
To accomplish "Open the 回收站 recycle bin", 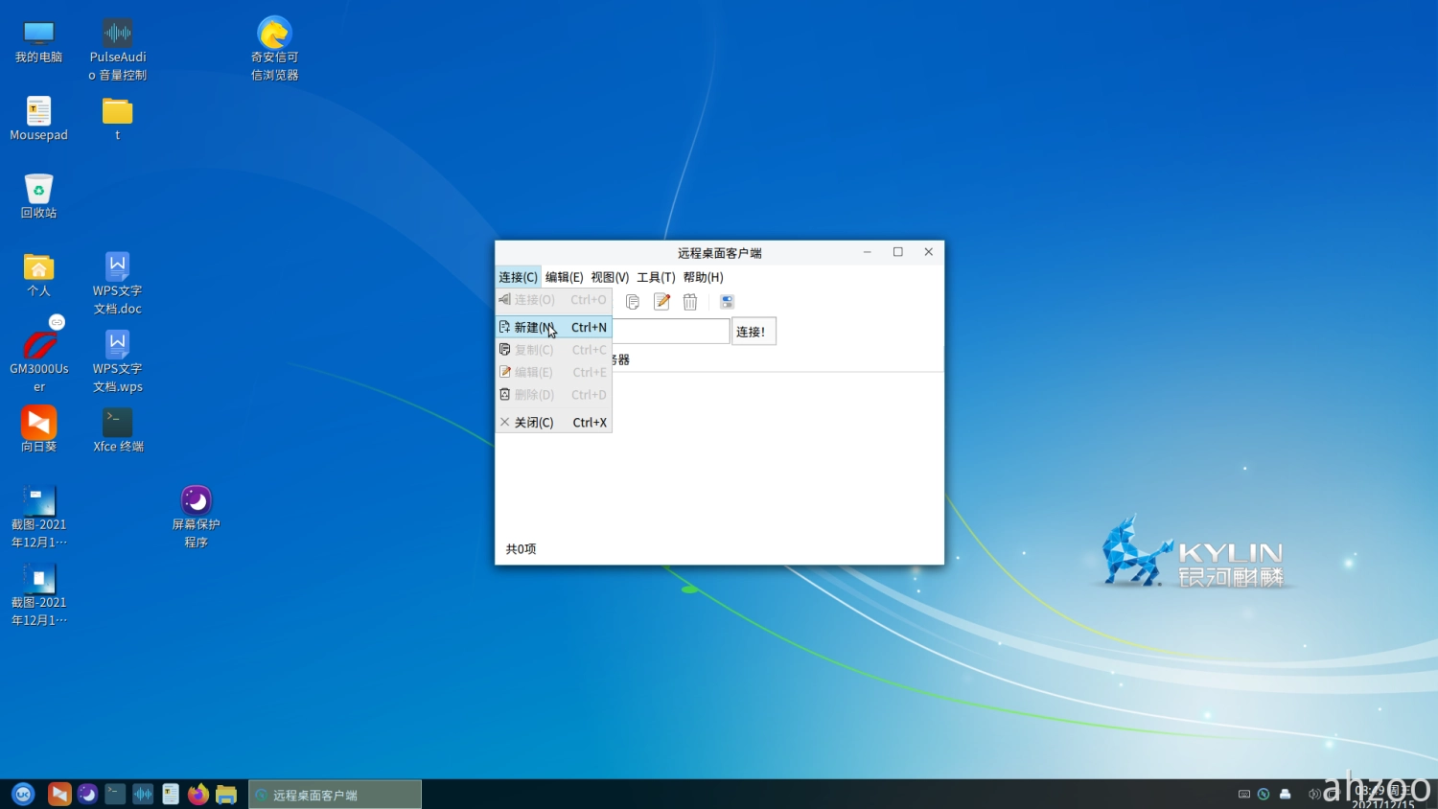I will coord(38,190).
